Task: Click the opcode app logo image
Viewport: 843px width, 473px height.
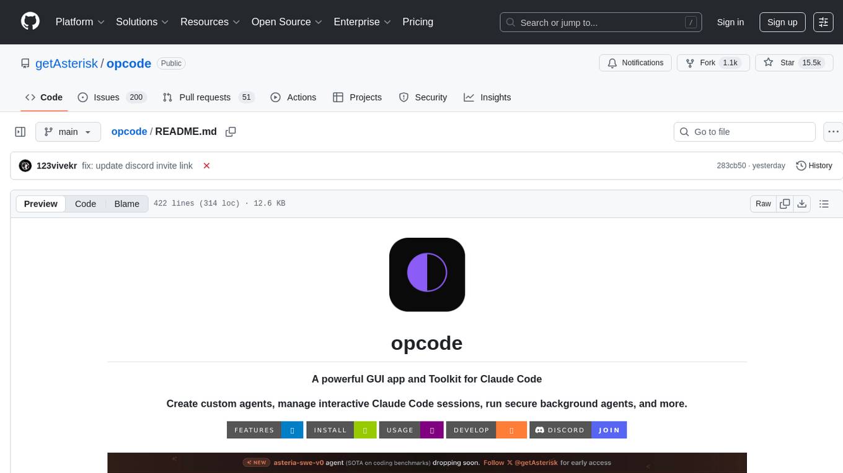Action: [427, 274]
